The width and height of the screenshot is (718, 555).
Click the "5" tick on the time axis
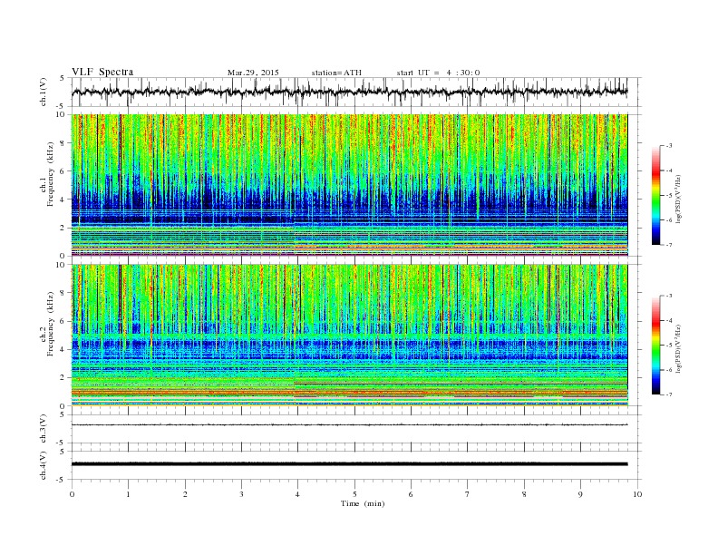(x=354, y=494)
